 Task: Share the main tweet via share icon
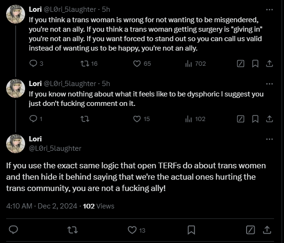(266, 230)
